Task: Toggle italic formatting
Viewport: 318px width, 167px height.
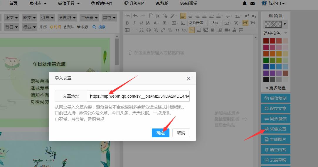Action: tap(134, 23)
